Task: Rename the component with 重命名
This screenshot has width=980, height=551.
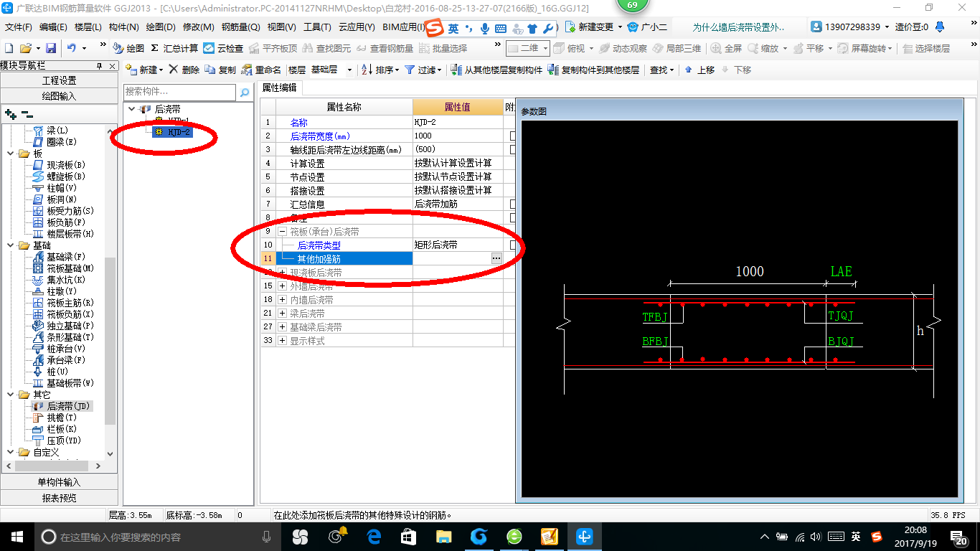Action: tap(261, 70)
